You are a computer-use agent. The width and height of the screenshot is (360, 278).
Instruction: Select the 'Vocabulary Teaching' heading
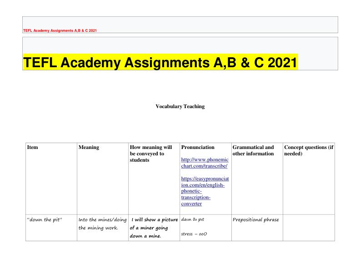(x=180, y=106)
